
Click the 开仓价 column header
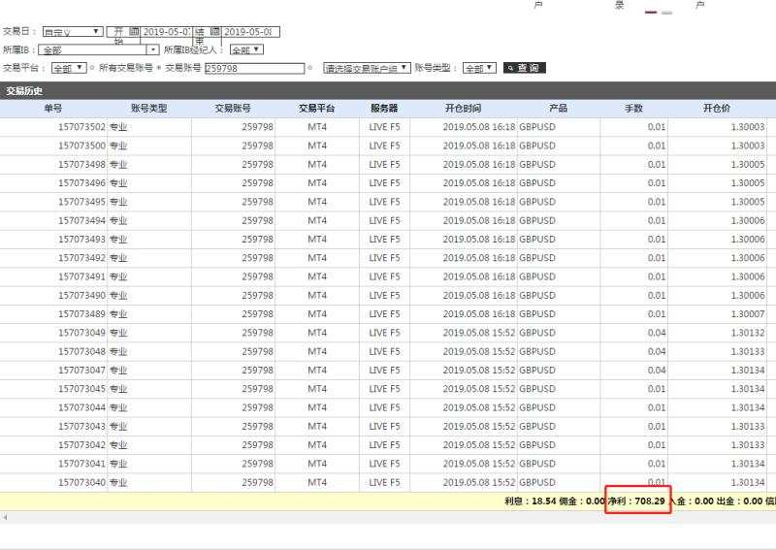pyautogui.click(x=717, y=109)
